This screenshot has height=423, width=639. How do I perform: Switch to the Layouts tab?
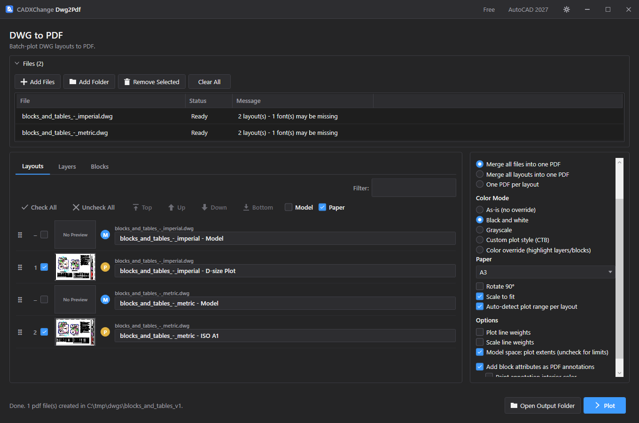(33, 166)
